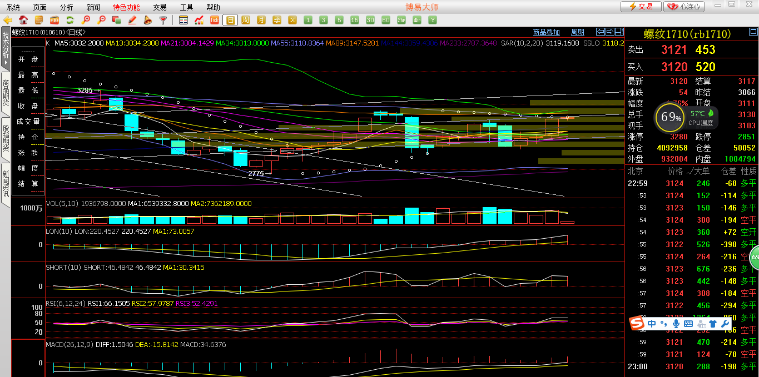
Task: Open the quote list table icon
Action: (183, 20)
